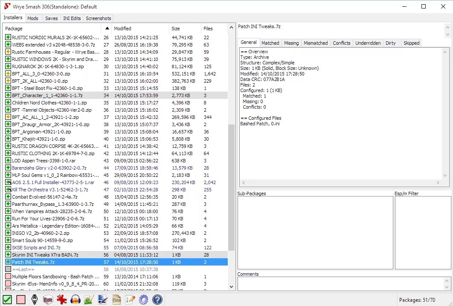Open the Skipped details tab
This screenshot has height=306, width=453.
click(x=411, y=43)
